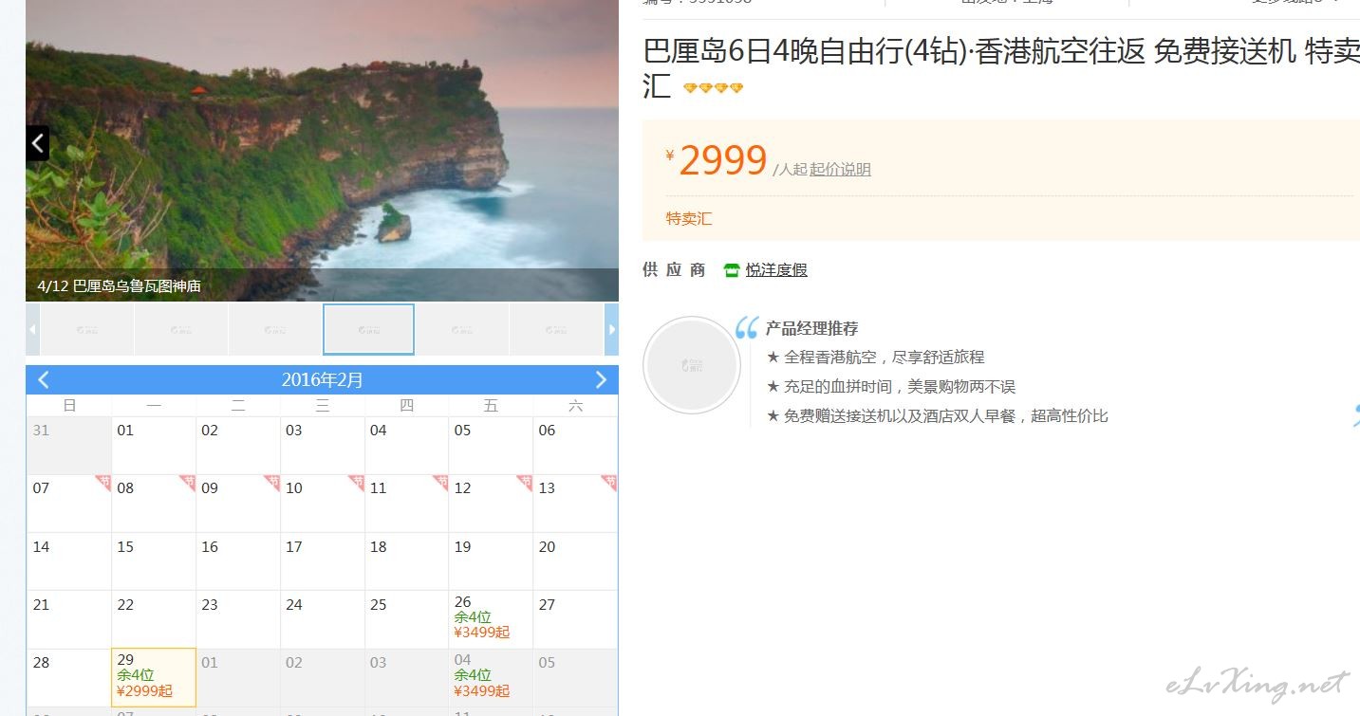Click holiday marker on date 10
Screen dimensions: 1360x716
[x=356, y=483]
